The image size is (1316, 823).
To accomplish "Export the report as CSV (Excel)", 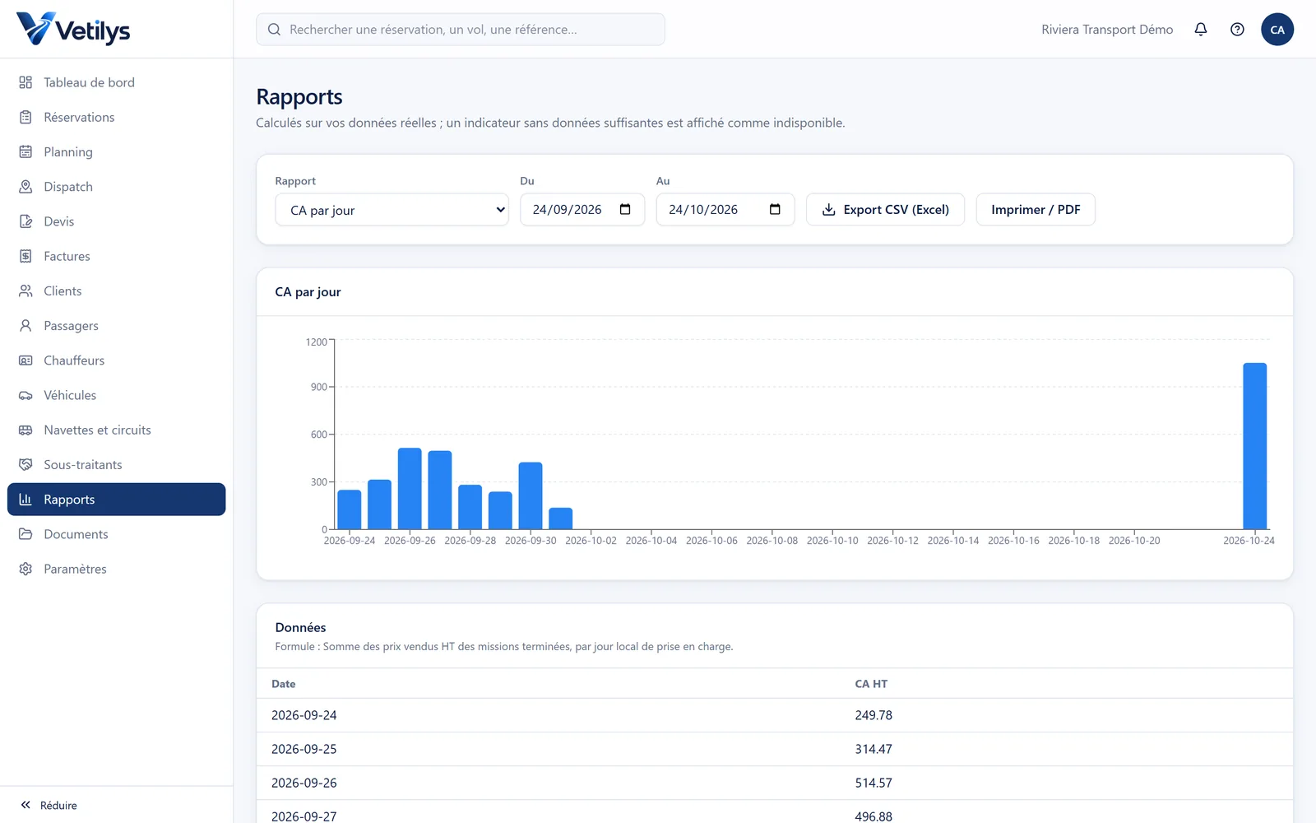I will [x=885, y=210].
